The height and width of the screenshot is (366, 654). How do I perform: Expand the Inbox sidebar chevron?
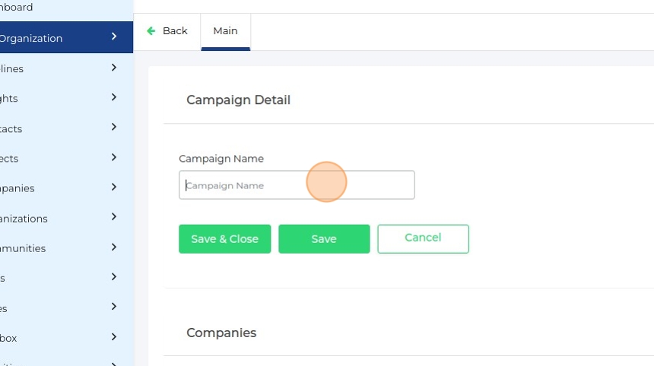[x=114, y=337]
